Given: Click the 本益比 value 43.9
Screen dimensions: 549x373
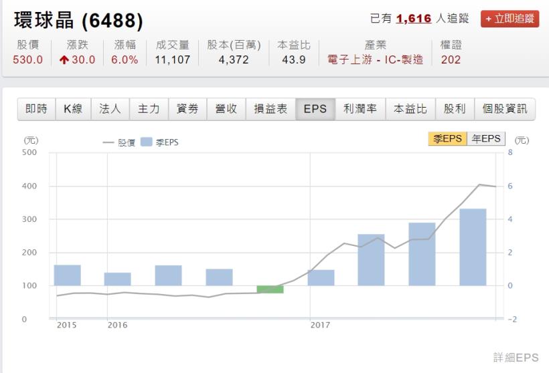Looking at the screenshot, I should click(x=294, y=59).
